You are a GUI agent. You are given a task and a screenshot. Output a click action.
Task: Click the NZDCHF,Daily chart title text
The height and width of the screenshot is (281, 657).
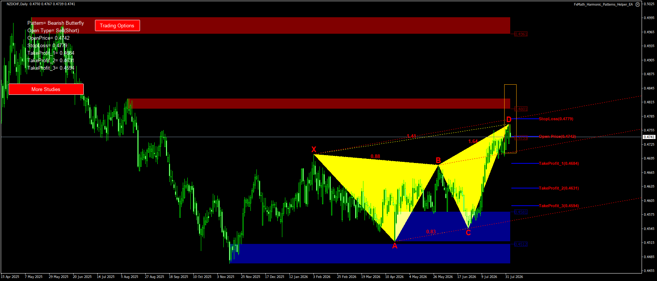point(17,4)
